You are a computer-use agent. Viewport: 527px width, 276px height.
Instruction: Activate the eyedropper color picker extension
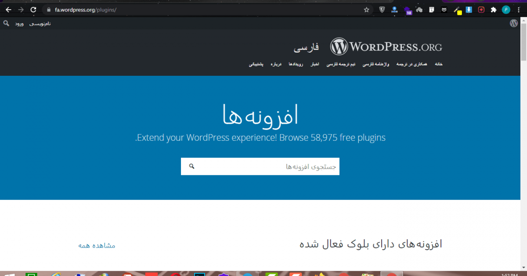(x=457, y=10)
